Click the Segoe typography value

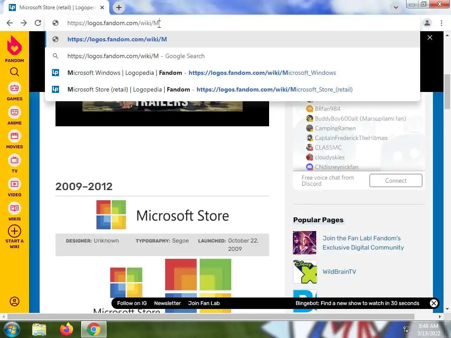(180, 241)
